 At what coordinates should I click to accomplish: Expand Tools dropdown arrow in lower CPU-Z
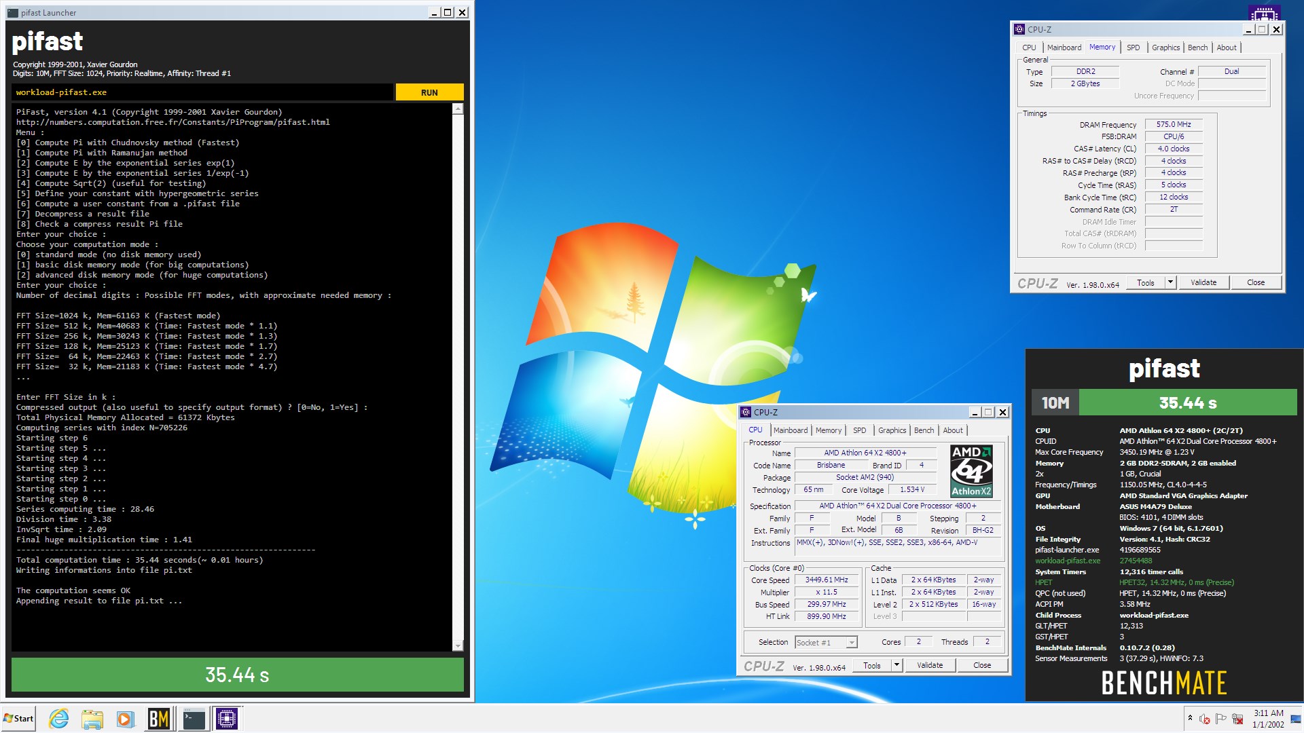(896, 666)
